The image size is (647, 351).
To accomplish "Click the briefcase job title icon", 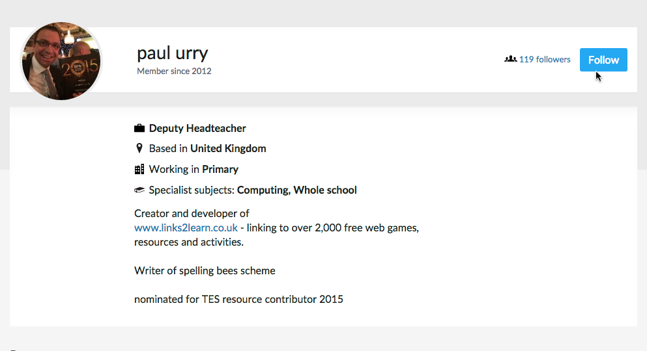I will click(x=139, y=128).
